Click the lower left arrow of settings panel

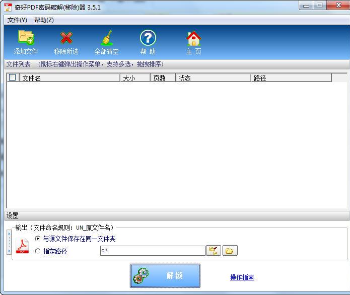click(x=10, y=251)
